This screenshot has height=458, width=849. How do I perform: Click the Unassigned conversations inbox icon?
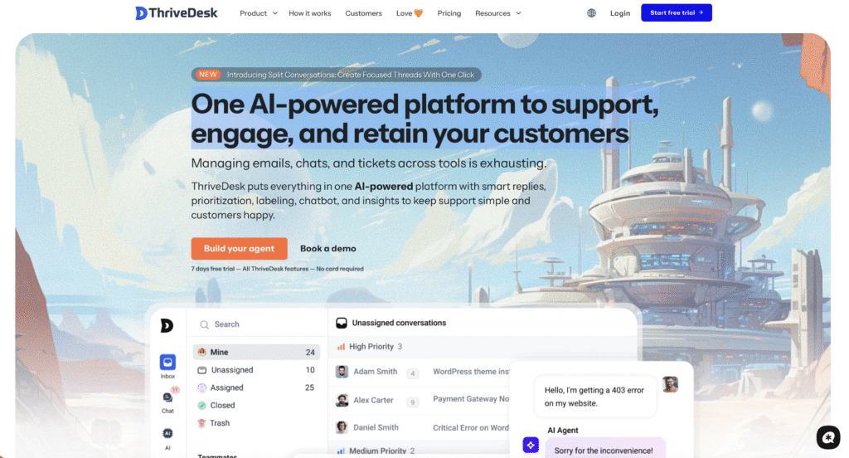click(342, 323)
